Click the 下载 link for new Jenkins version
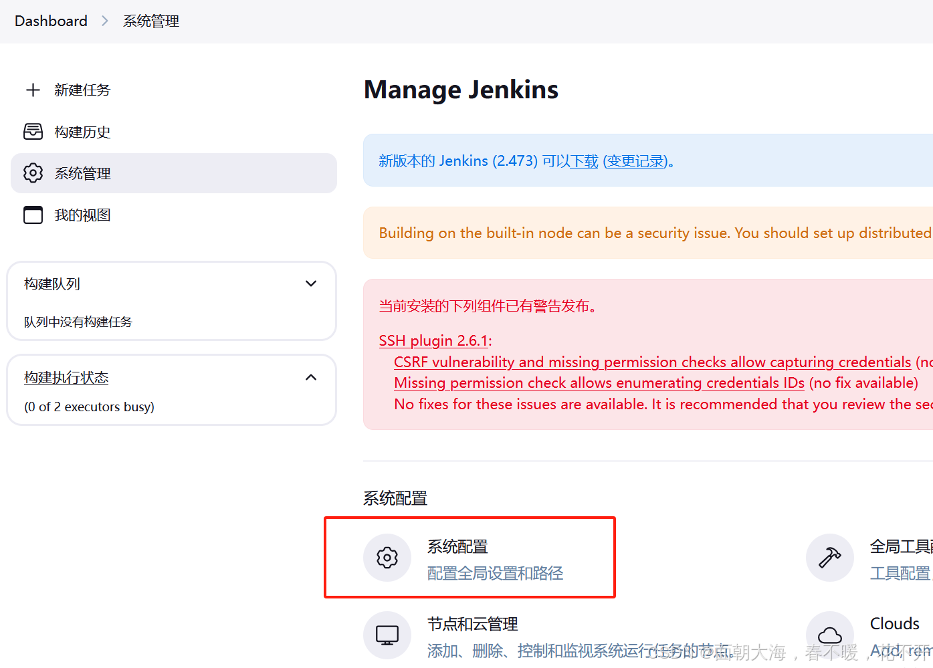This screenshot has width=933, height=668. [x=585, y=161]
